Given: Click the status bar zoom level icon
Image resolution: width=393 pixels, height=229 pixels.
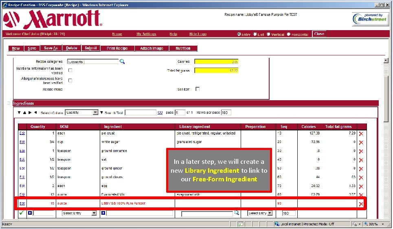Looking at the screenshot, I should (366, 224).
